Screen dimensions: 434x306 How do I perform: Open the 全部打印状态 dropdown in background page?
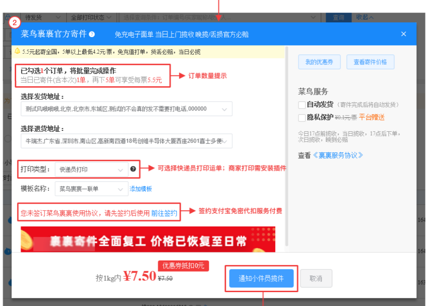(x=91, y=17)
